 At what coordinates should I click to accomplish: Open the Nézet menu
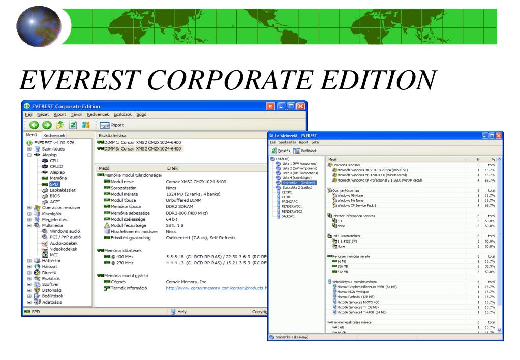coord(43,114)
